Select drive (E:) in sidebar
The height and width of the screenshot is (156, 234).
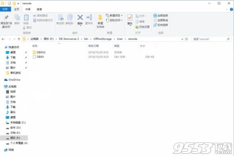[13, 133]
